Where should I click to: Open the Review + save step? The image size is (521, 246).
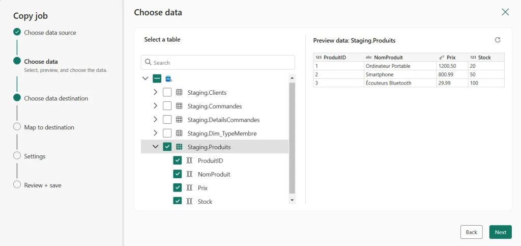click(x=43, y=185)
